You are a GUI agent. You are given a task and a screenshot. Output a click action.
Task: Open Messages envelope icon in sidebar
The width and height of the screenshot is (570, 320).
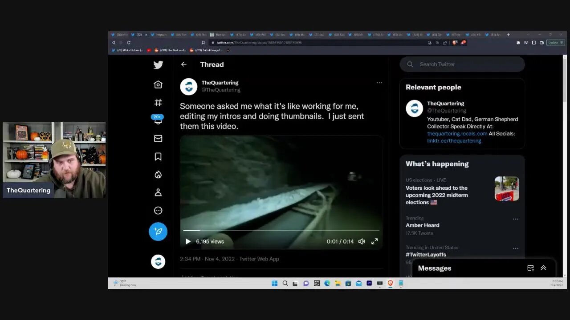(x=158, y=139)
